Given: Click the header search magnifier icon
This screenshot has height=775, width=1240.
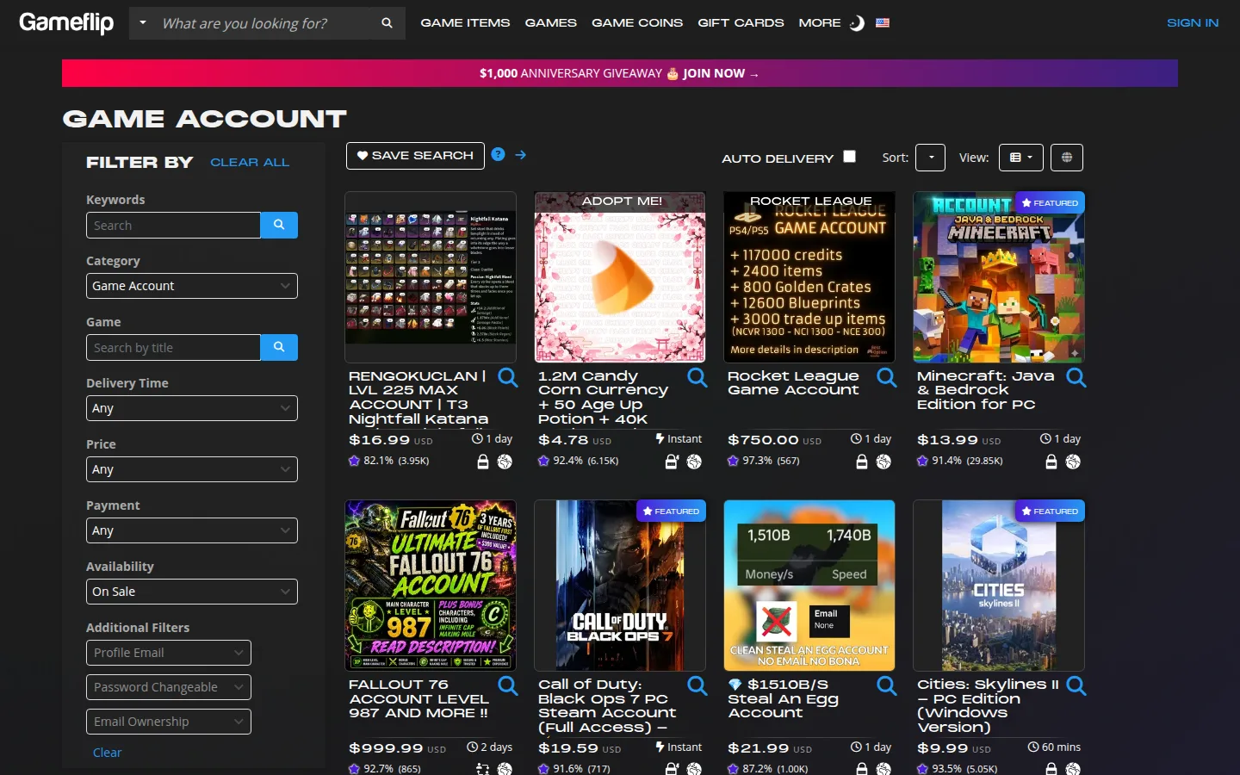Looking at the screenshot, I should 387,23.
